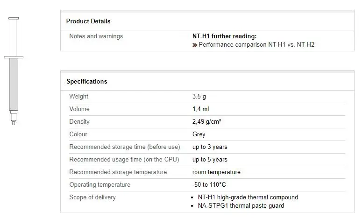Select the 2,49 g/cm³ density value

[206, 122]
